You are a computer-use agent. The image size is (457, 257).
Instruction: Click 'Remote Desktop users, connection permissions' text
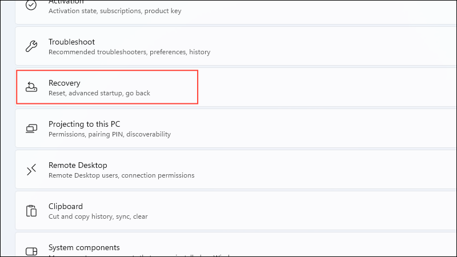[x=121, y=175]
